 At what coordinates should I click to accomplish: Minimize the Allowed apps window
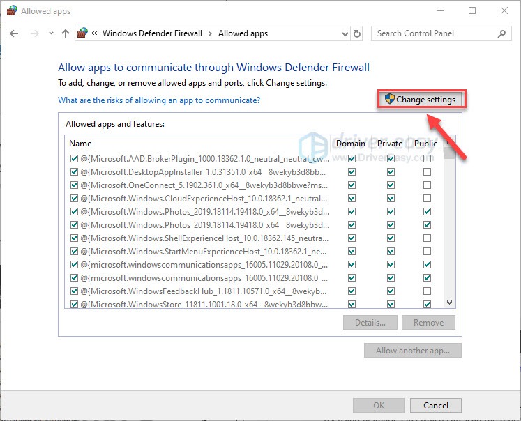click(x=441, y=11)
